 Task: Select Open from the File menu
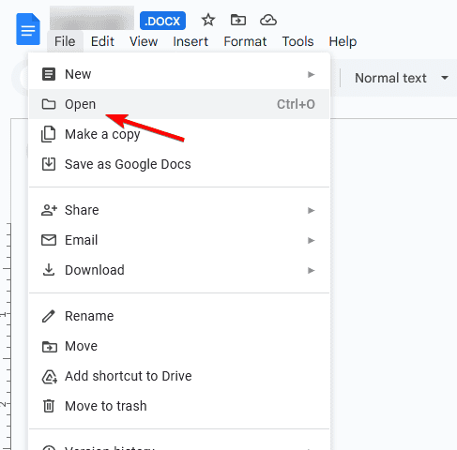coord(179,104)
